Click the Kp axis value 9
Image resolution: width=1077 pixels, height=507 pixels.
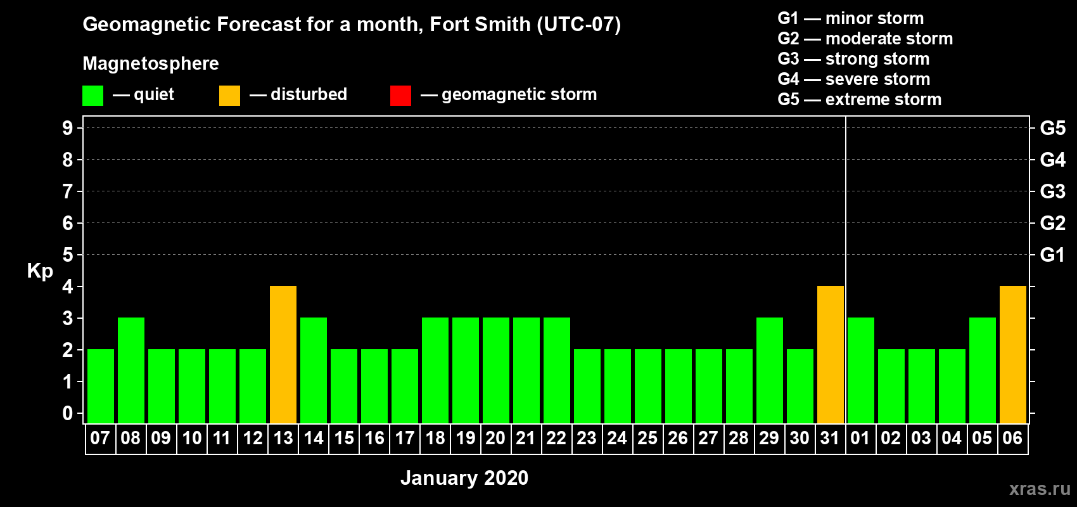click(x=68, y=128)
